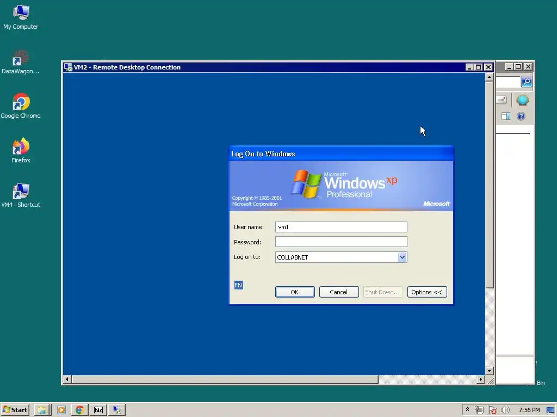557x417 pixels.
Task: Click the vertical scrollbar down arrow
Action: pos(489,371)
